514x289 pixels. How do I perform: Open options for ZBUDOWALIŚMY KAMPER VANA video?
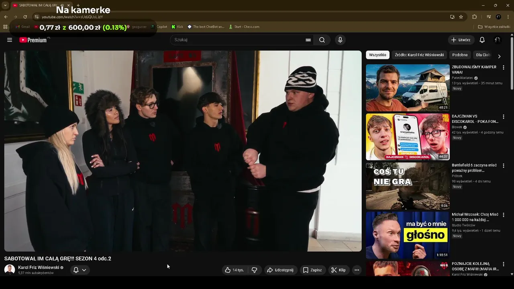[x=503, y=67]
